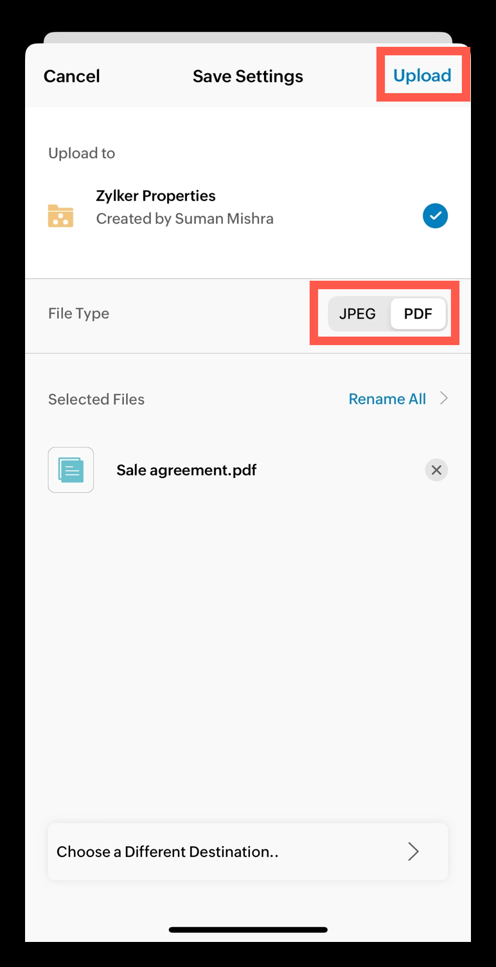Click the File Type label
Image resolution: width=496 pixels, height=967 pixels.
(78, 314)
